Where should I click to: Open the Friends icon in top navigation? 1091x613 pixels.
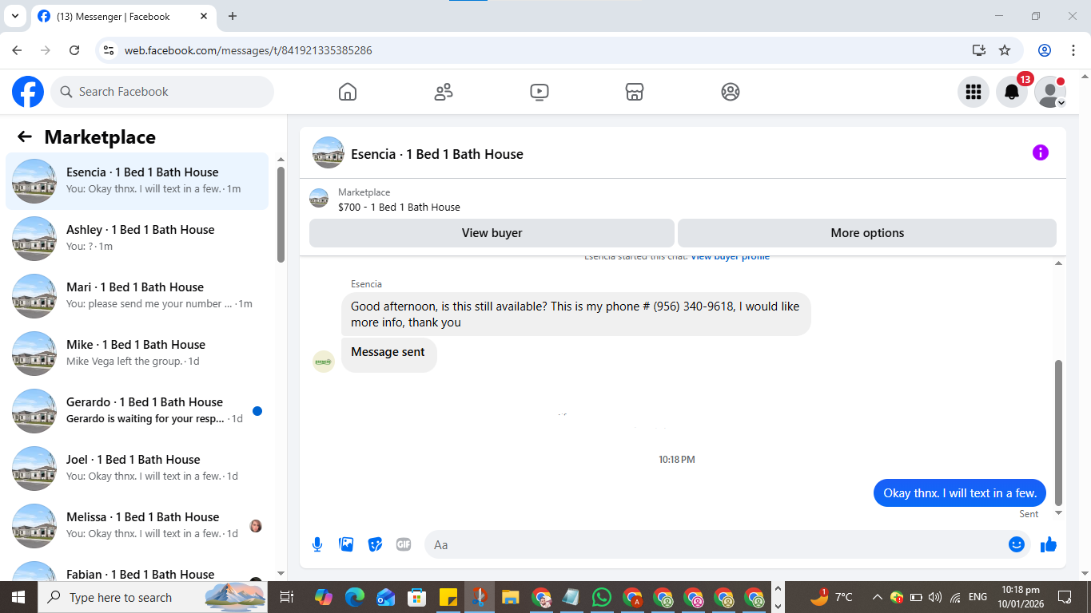444,92
